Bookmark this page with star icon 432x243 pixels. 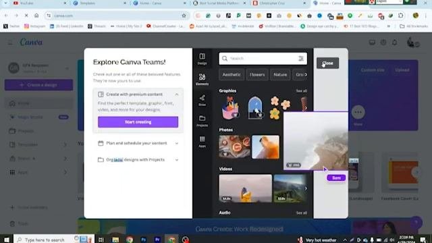click(184, 16)
